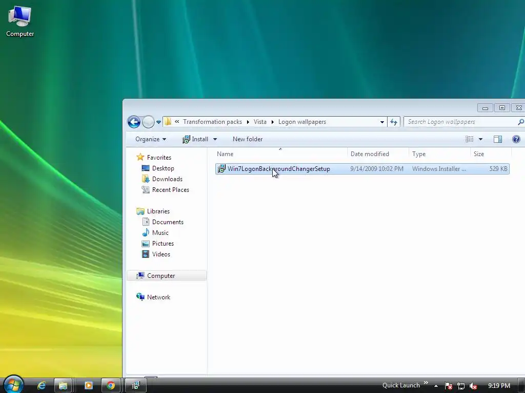Screen dimensions: 525x393
Task: Click the Quick Launch toolbar label
Action: pyautogui.click(x=401, y=385)
